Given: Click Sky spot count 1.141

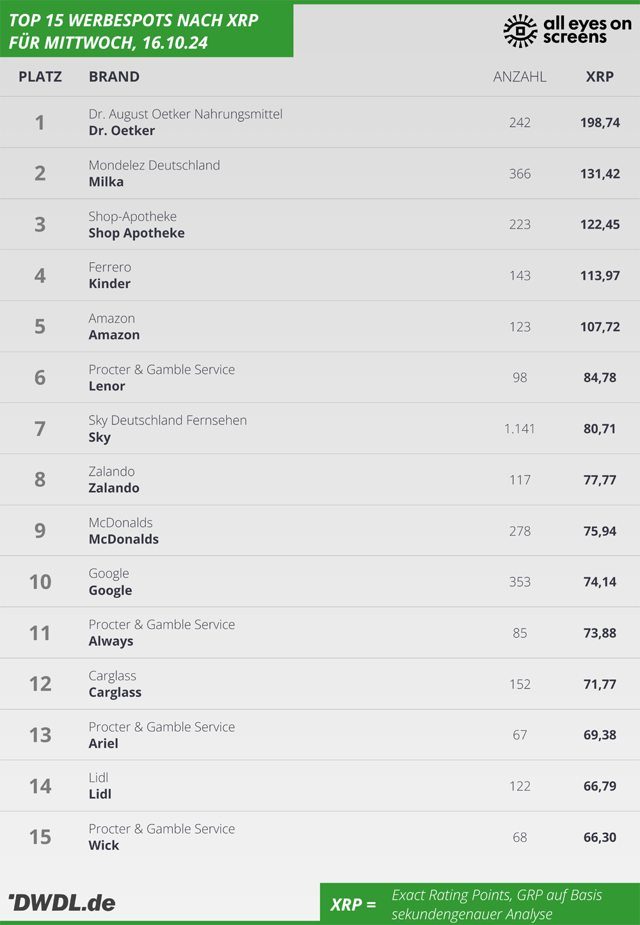Looking at the screenshot, I should [x=520, y=429].
